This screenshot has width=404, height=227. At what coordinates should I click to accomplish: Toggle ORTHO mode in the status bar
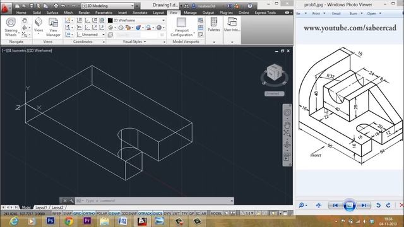(x=89, y=213)
